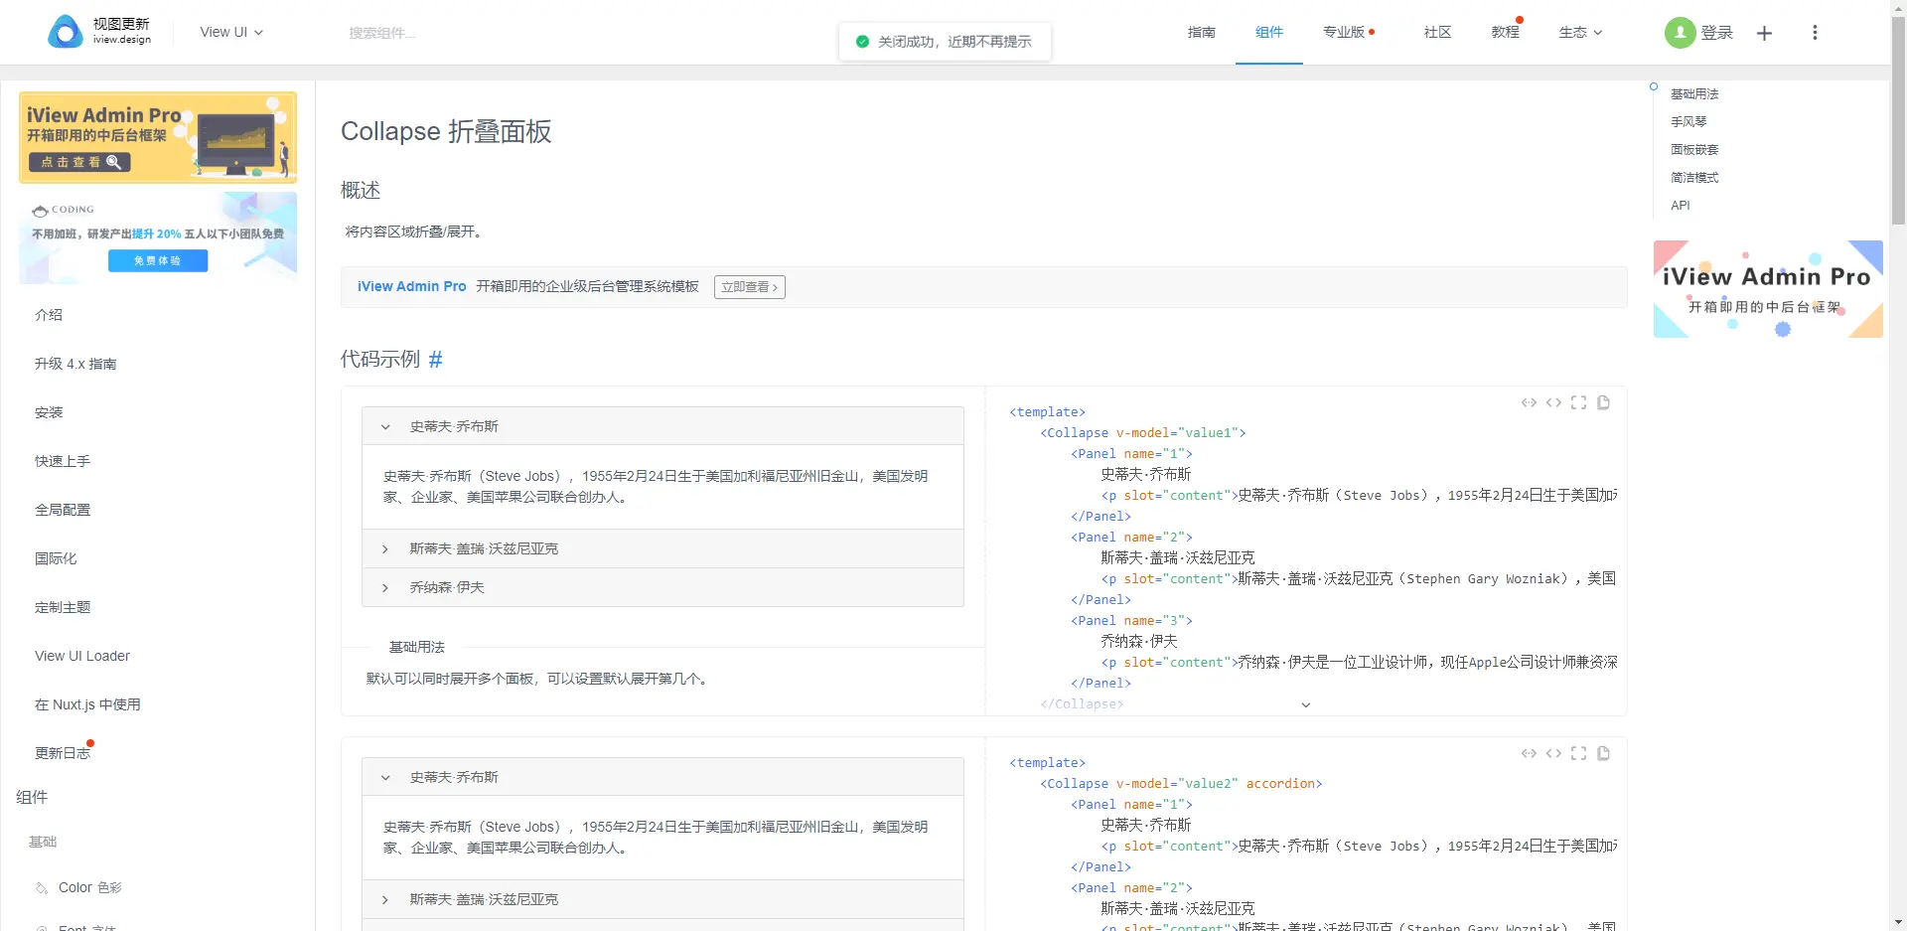Click the iView Admin Pro text link in the notice bar
This screenshot has height=931, width=1907.
click(x=412, y=286)
